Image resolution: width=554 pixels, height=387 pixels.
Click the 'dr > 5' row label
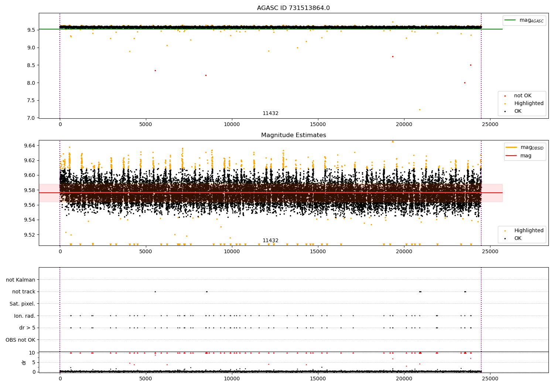(27, 328)
